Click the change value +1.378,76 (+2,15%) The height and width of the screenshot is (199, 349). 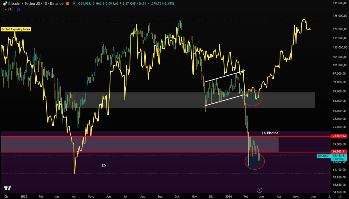161,3
